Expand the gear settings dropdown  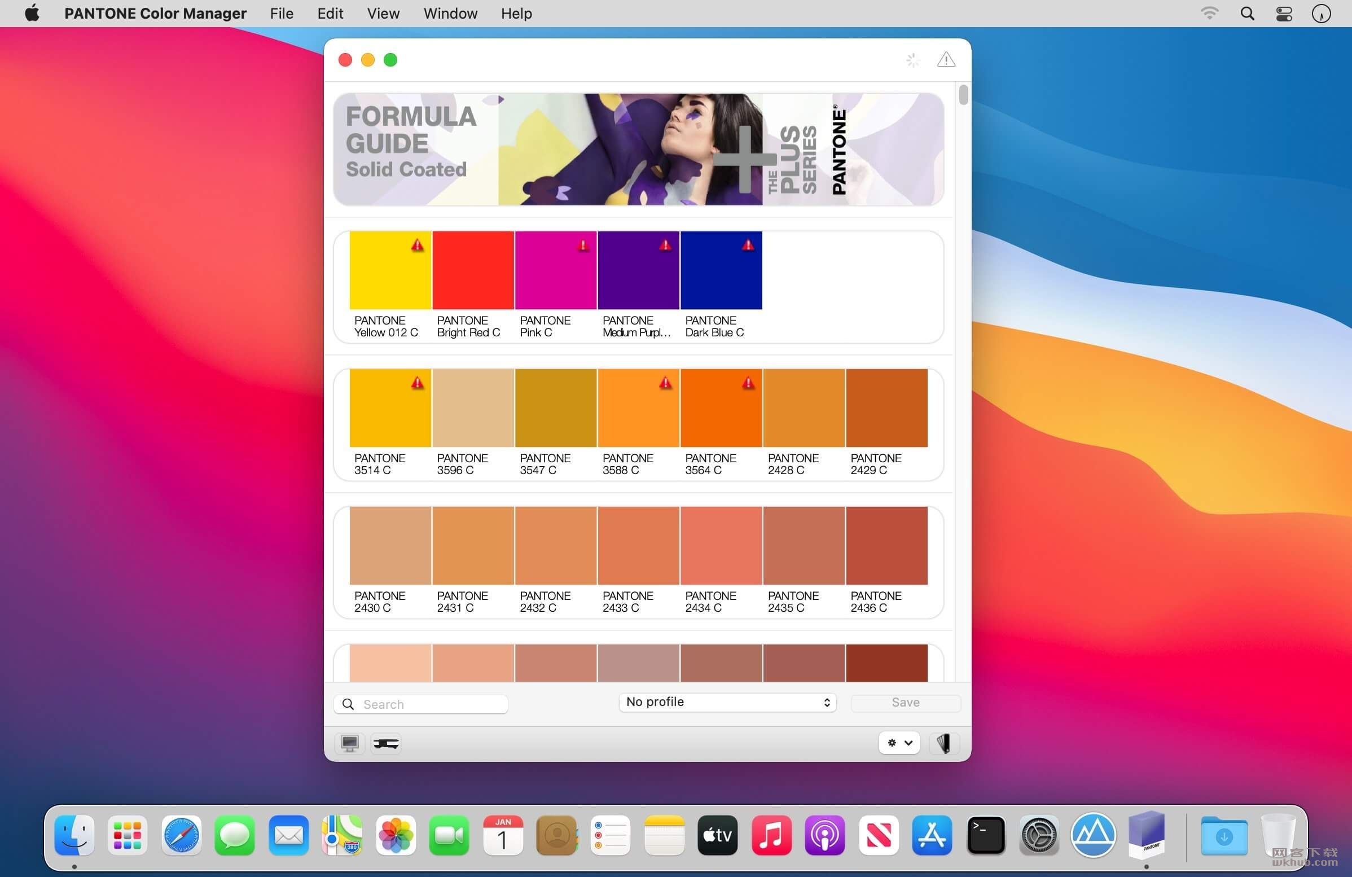pos(899,743)
